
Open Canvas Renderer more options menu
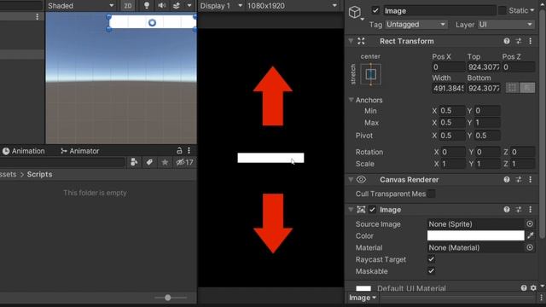pos(531,180)
